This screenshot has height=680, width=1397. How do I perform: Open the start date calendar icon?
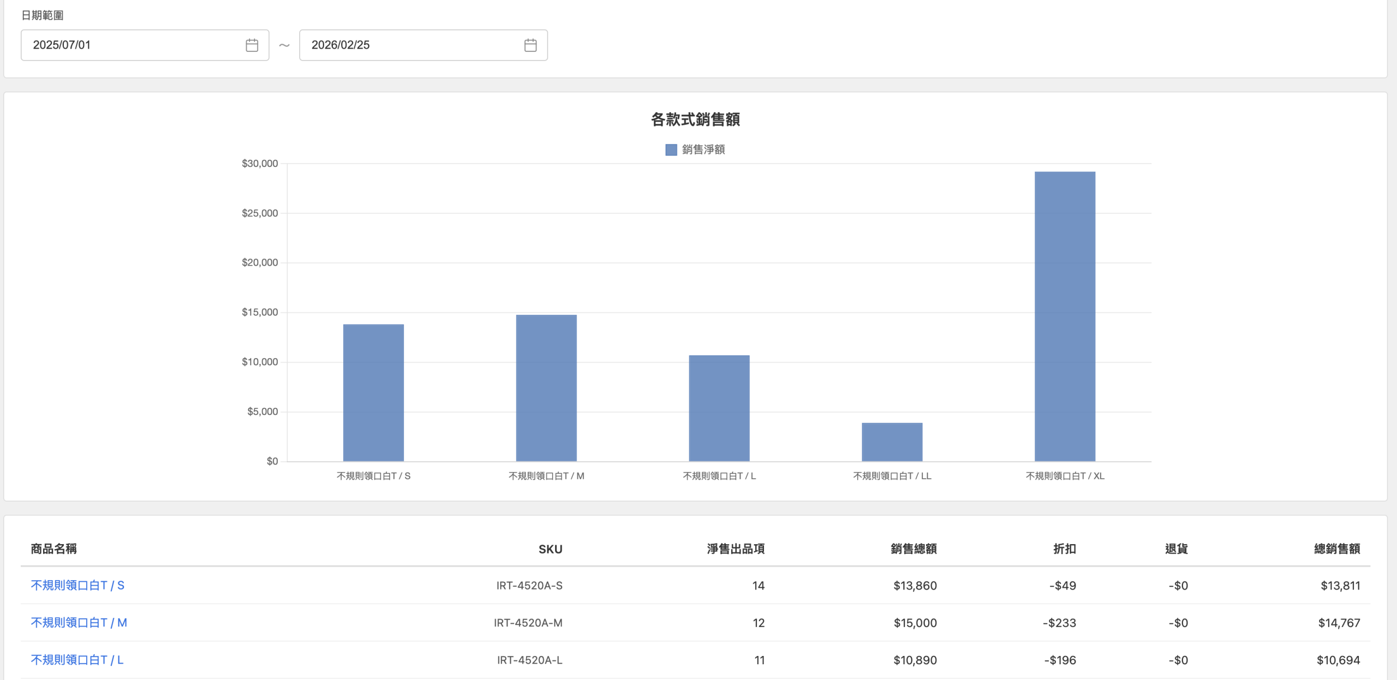(x=252, y=45)
